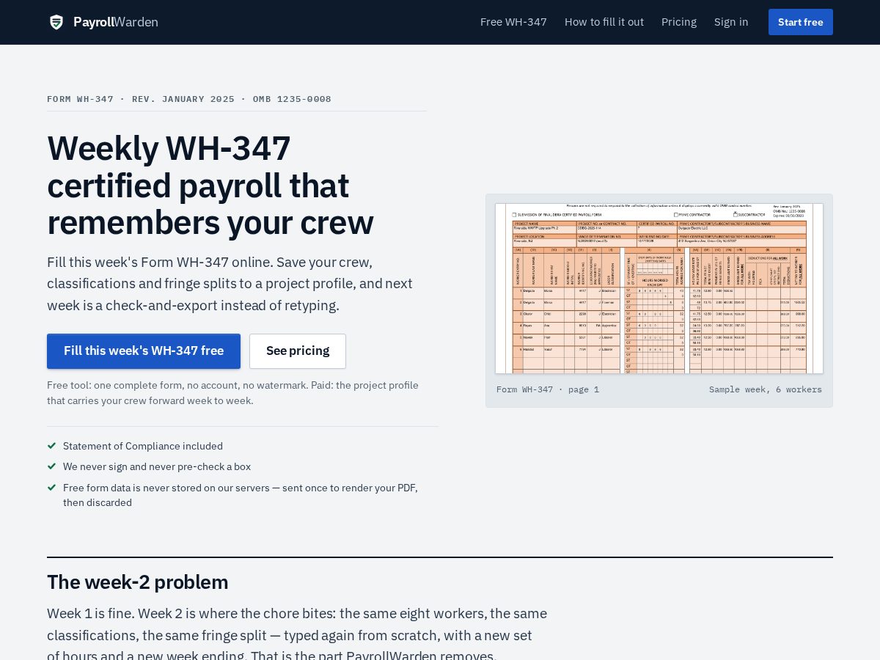Open the PayrollWarden home link text
Screen dimensions: 880x660
coord(116,22)
